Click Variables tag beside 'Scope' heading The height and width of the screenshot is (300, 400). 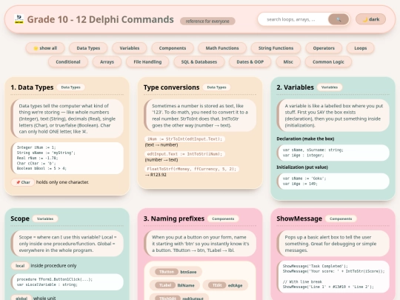(x=45, y=219)
